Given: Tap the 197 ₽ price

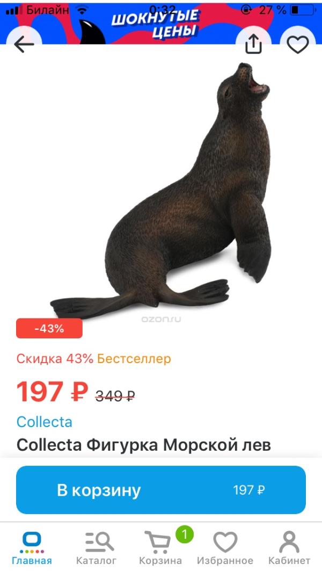Looking at the screenshot, I should (x=53, y=392).
